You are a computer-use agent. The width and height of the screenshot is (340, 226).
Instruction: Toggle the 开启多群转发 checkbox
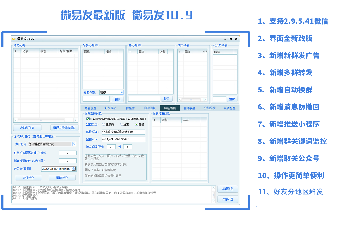pyautogui.click(x=88, y=119)
